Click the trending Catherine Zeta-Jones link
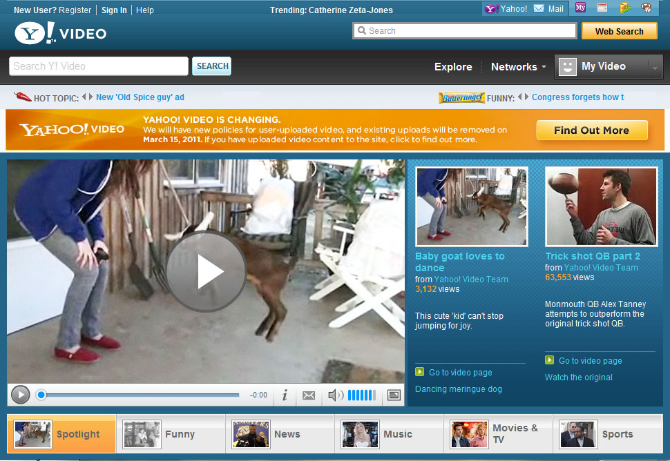 (x=351, y=10)
